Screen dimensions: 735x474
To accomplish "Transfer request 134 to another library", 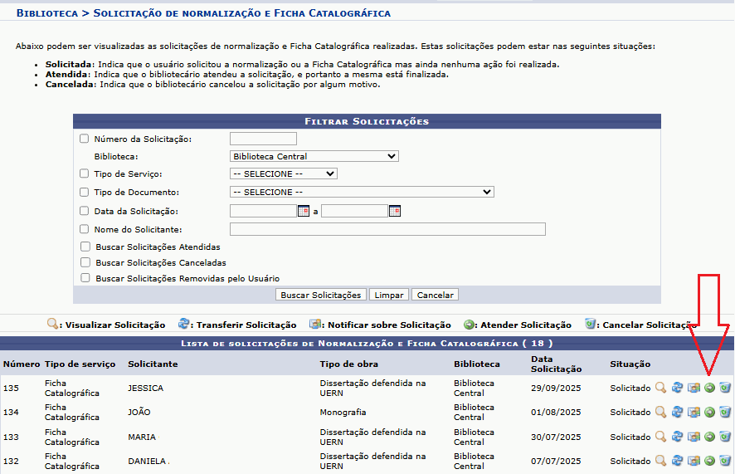I will [x=677, y=413].
